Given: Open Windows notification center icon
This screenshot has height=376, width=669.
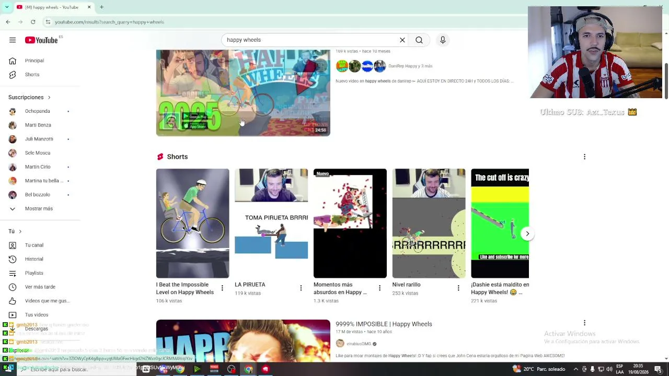Looking at the screenshot, I should (658, 369).
